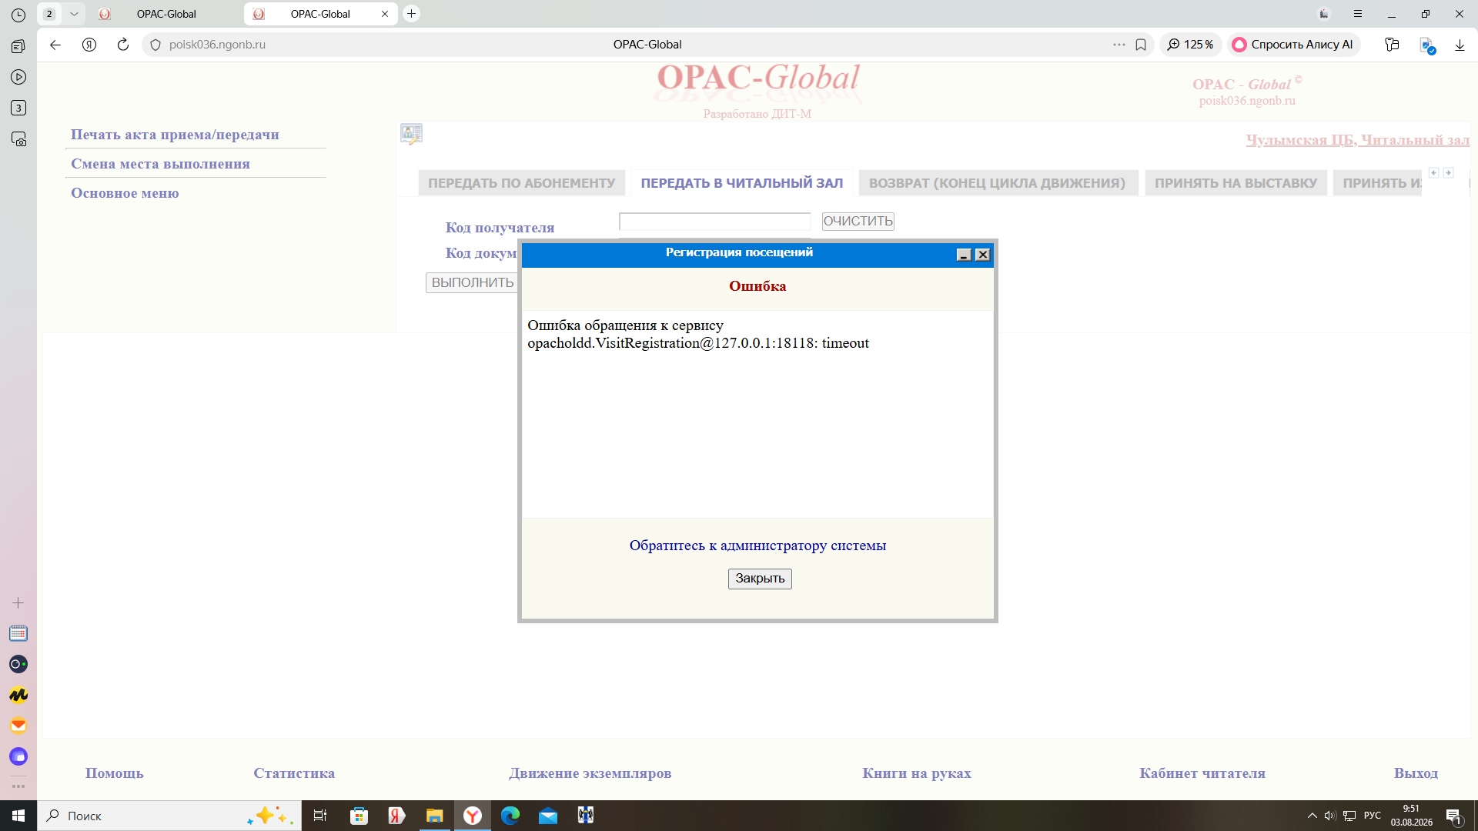The width and height of the screenshot is (1478, 831).
Task: Click Спросить Алису AI button
Action: click(1293, 45)
